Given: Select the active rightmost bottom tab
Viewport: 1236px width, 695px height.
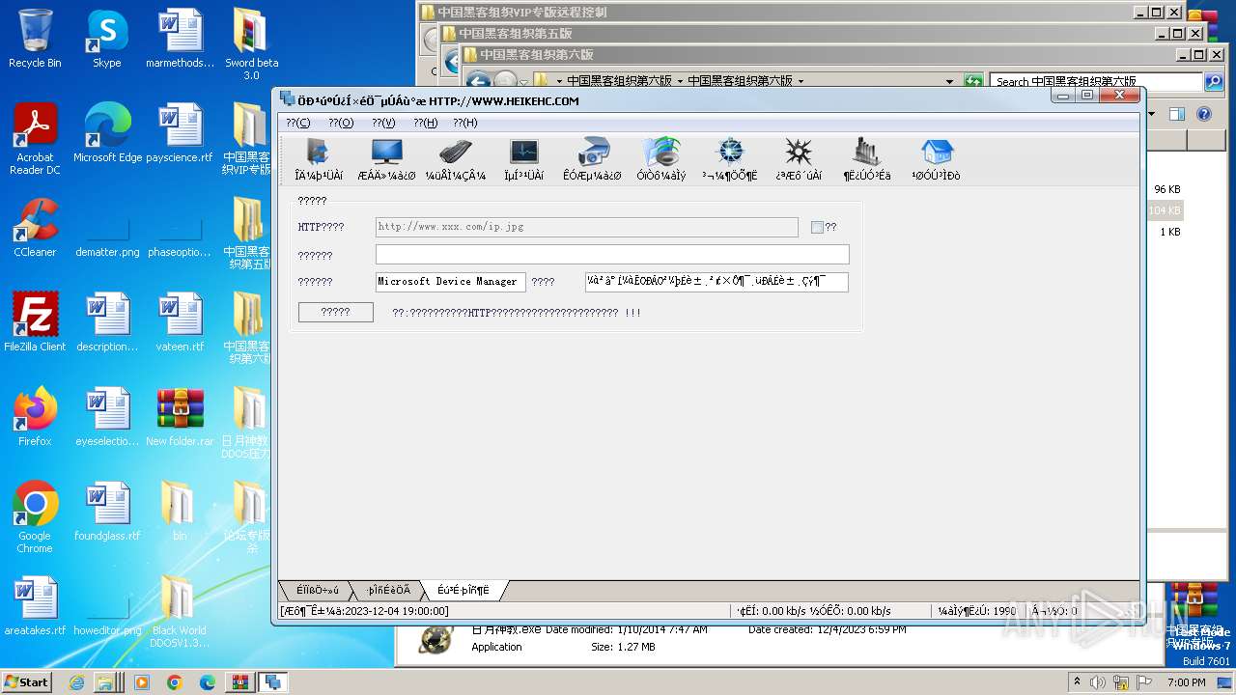Looking at the screenshot, I should pos(463,590).
